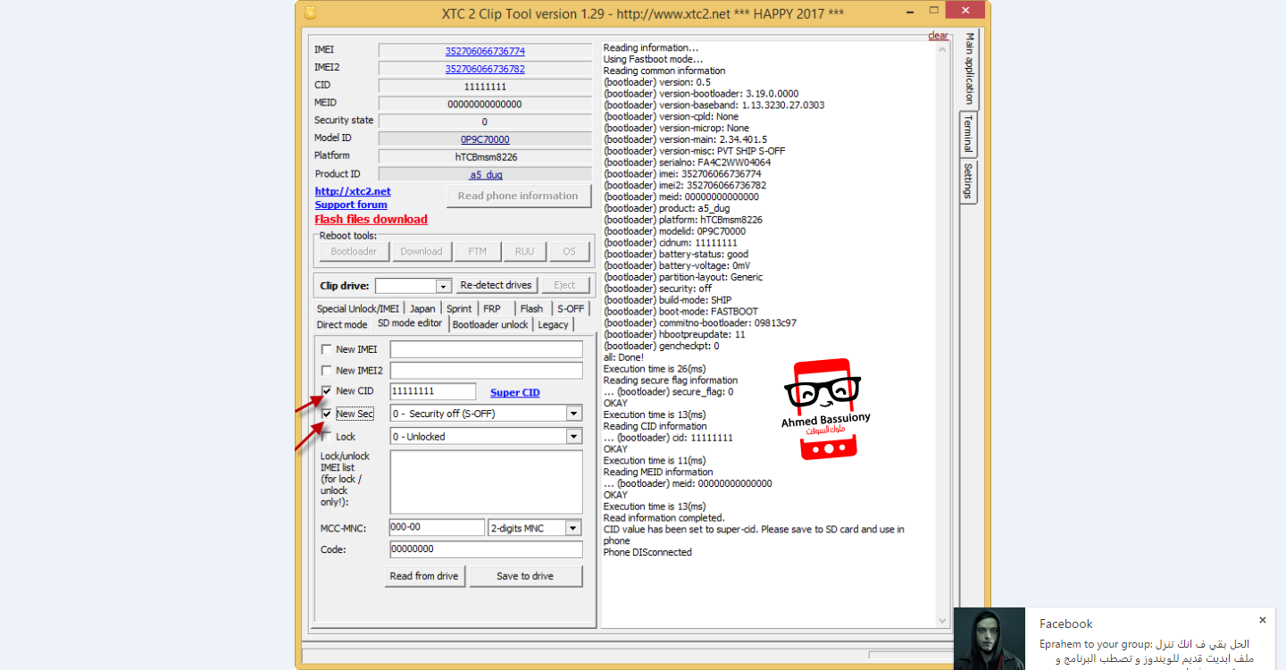Screen dimensions: 1286x670
Task: Open the FRP tab
Action: (x=492, y=308)
